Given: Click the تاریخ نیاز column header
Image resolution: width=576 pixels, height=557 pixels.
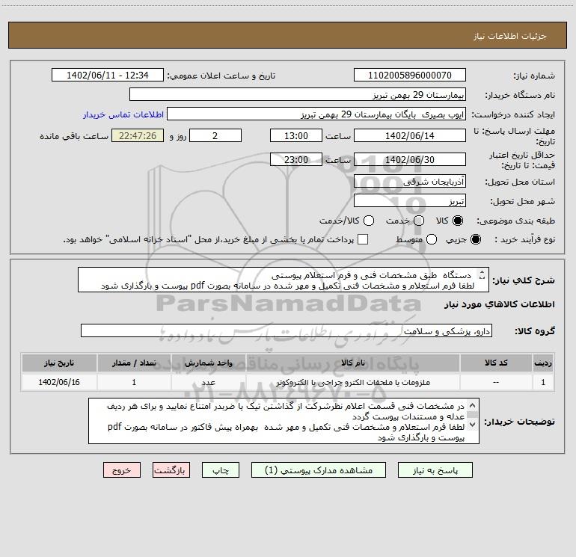Looking at the screenshot, I should 59,363.
